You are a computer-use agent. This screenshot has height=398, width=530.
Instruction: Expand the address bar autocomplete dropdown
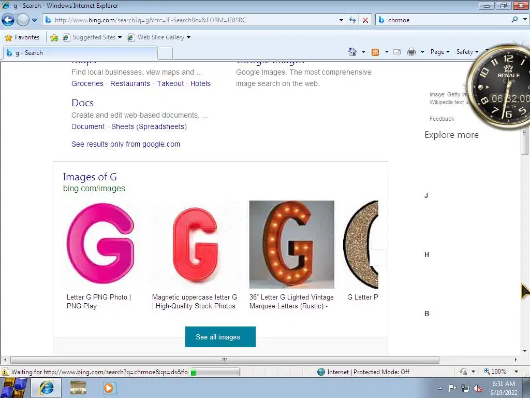pyautogui.click(x=341, y=20)
